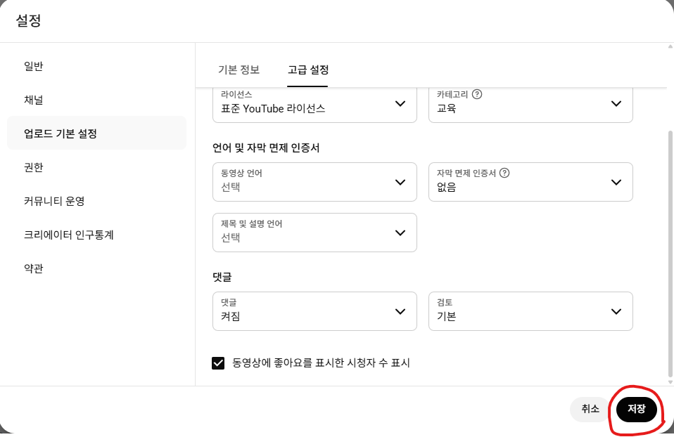
Task: Uncheck 동영상에 좋아요를 표시한 시청자 수 표시
Action: pos(218,363)
